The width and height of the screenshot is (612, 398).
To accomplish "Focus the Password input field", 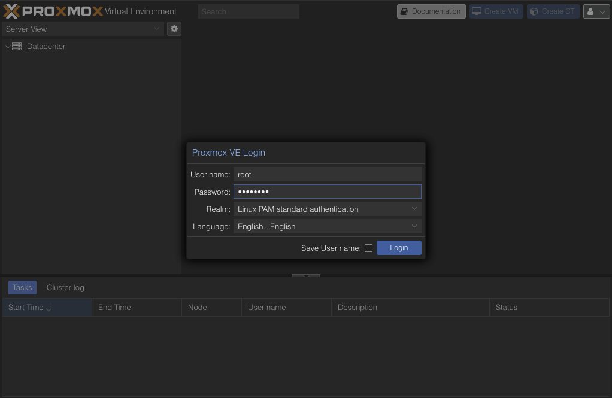I will (x=327, y=192).
